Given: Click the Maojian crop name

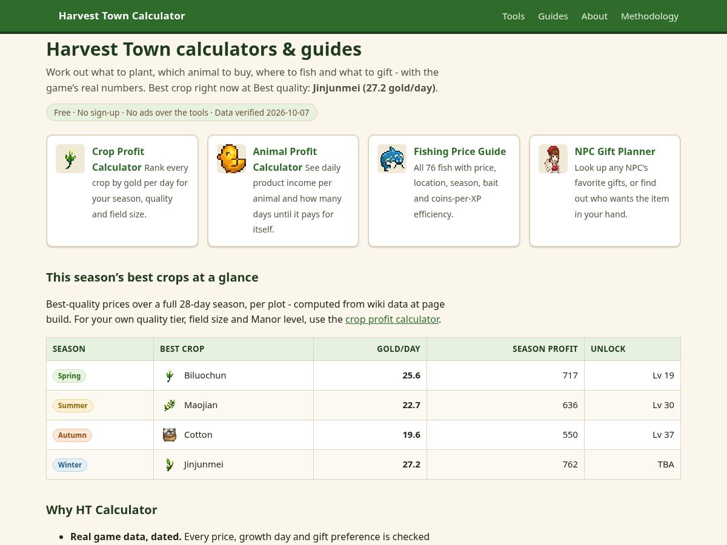Looking at the screenshot, I should pyautogui.click(x=201, y=405).
